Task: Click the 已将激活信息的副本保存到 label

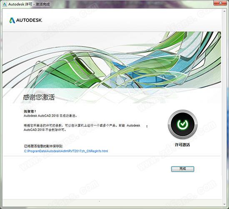Action: (x=43, y=146)
